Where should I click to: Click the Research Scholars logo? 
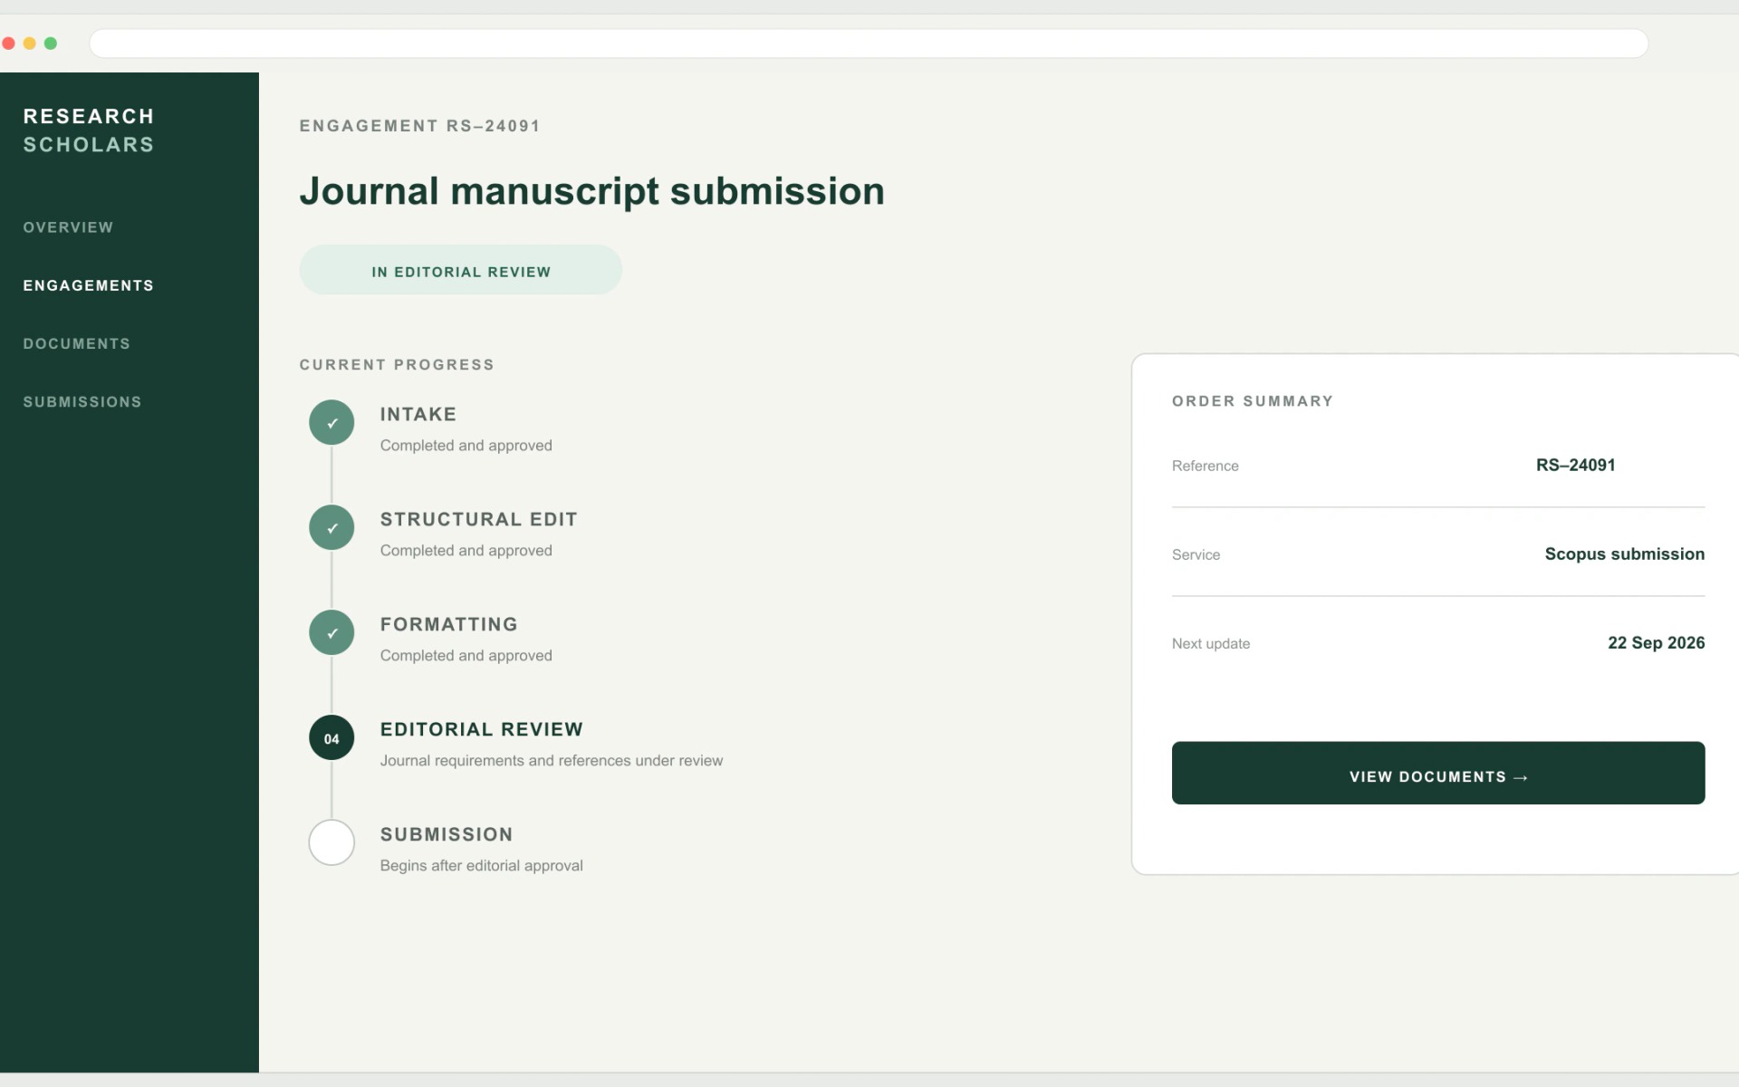[x=89, y=130]
